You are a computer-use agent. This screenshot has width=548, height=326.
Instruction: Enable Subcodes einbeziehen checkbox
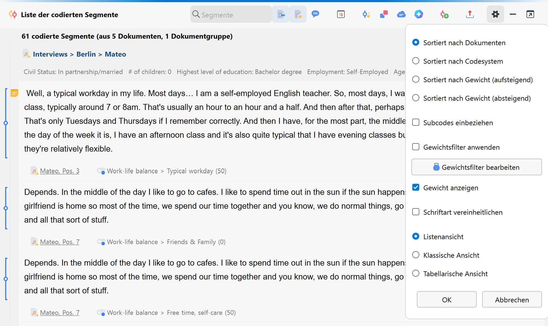416,122
